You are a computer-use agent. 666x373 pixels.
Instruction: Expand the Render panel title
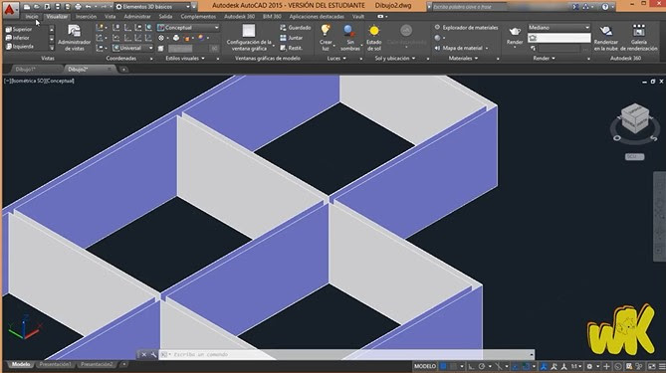545,58
